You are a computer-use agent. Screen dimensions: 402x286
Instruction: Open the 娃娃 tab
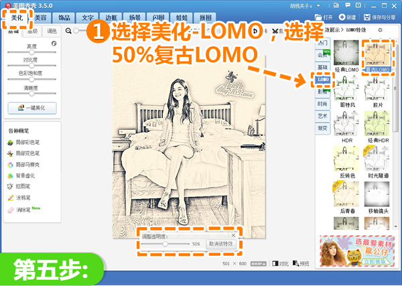click(182, 18)
